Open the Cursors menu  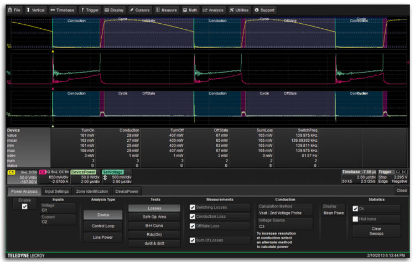tap(140, 10)
